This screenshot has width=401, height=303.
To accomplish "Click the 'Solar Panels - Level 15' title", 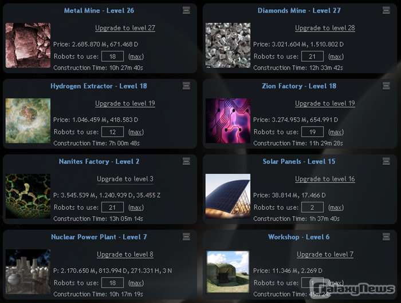I will pyautogui.click(x=299, y=161).
